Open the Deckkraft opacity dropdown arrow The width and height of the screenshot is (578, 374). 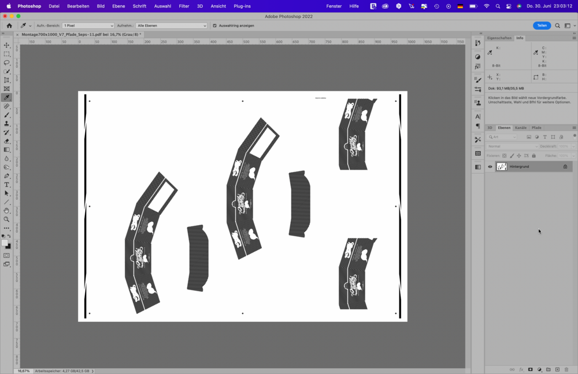click(x=573, y=146)
